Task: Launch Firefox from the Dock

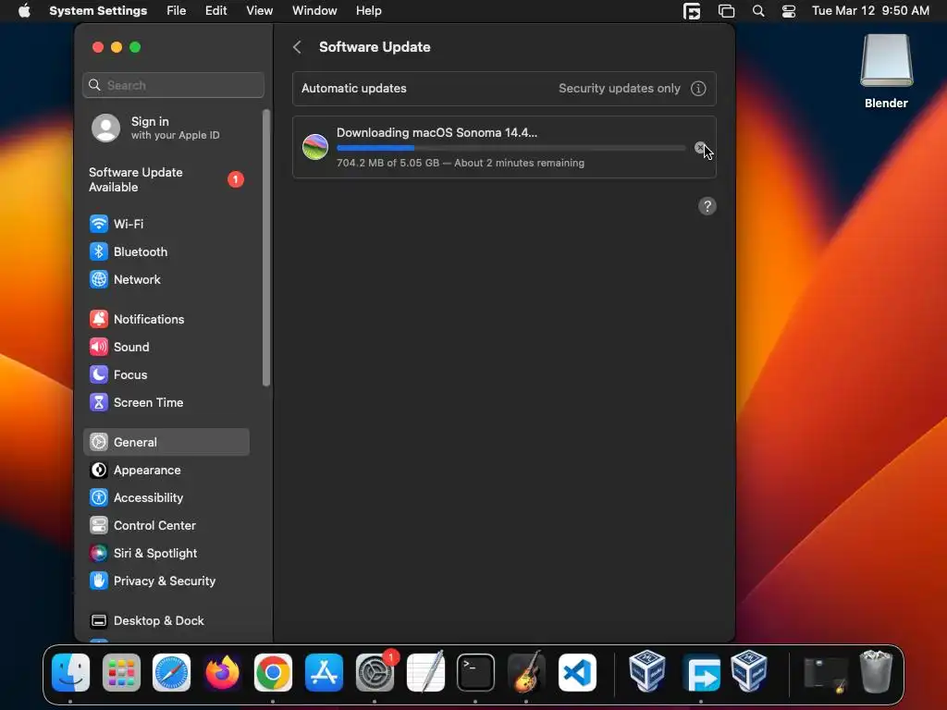Action: [222, 673]
